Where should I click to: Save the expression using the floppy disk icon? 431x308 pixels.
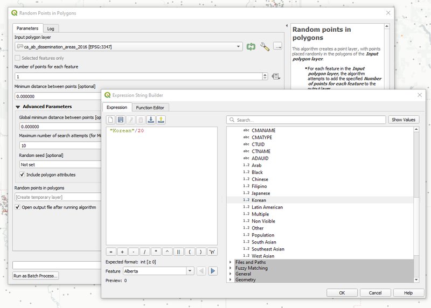121,120
